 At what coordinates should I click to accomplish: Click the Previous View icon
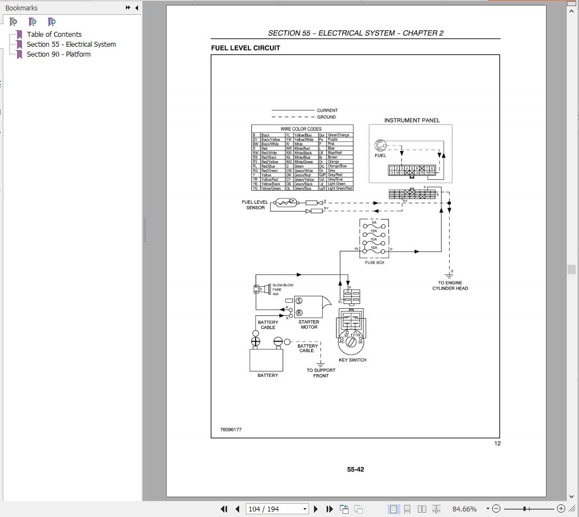coord(343,509)
